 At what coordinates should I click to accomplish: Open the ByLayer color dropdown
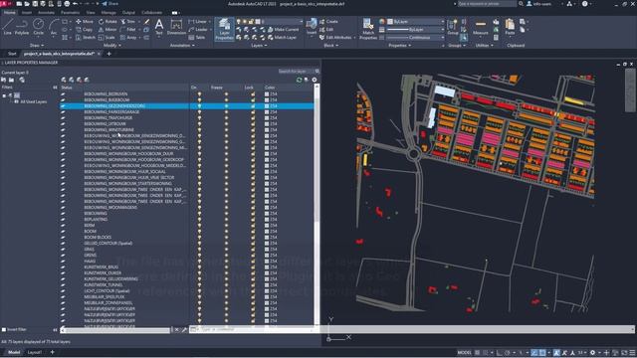416,22
